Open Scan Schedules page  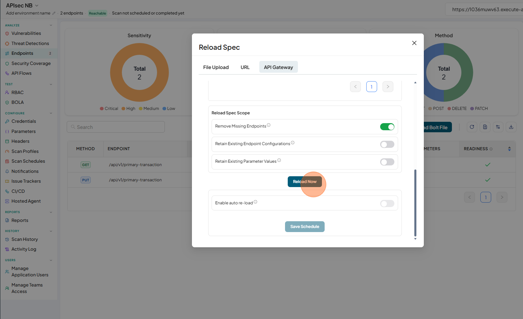click(28, 161)
